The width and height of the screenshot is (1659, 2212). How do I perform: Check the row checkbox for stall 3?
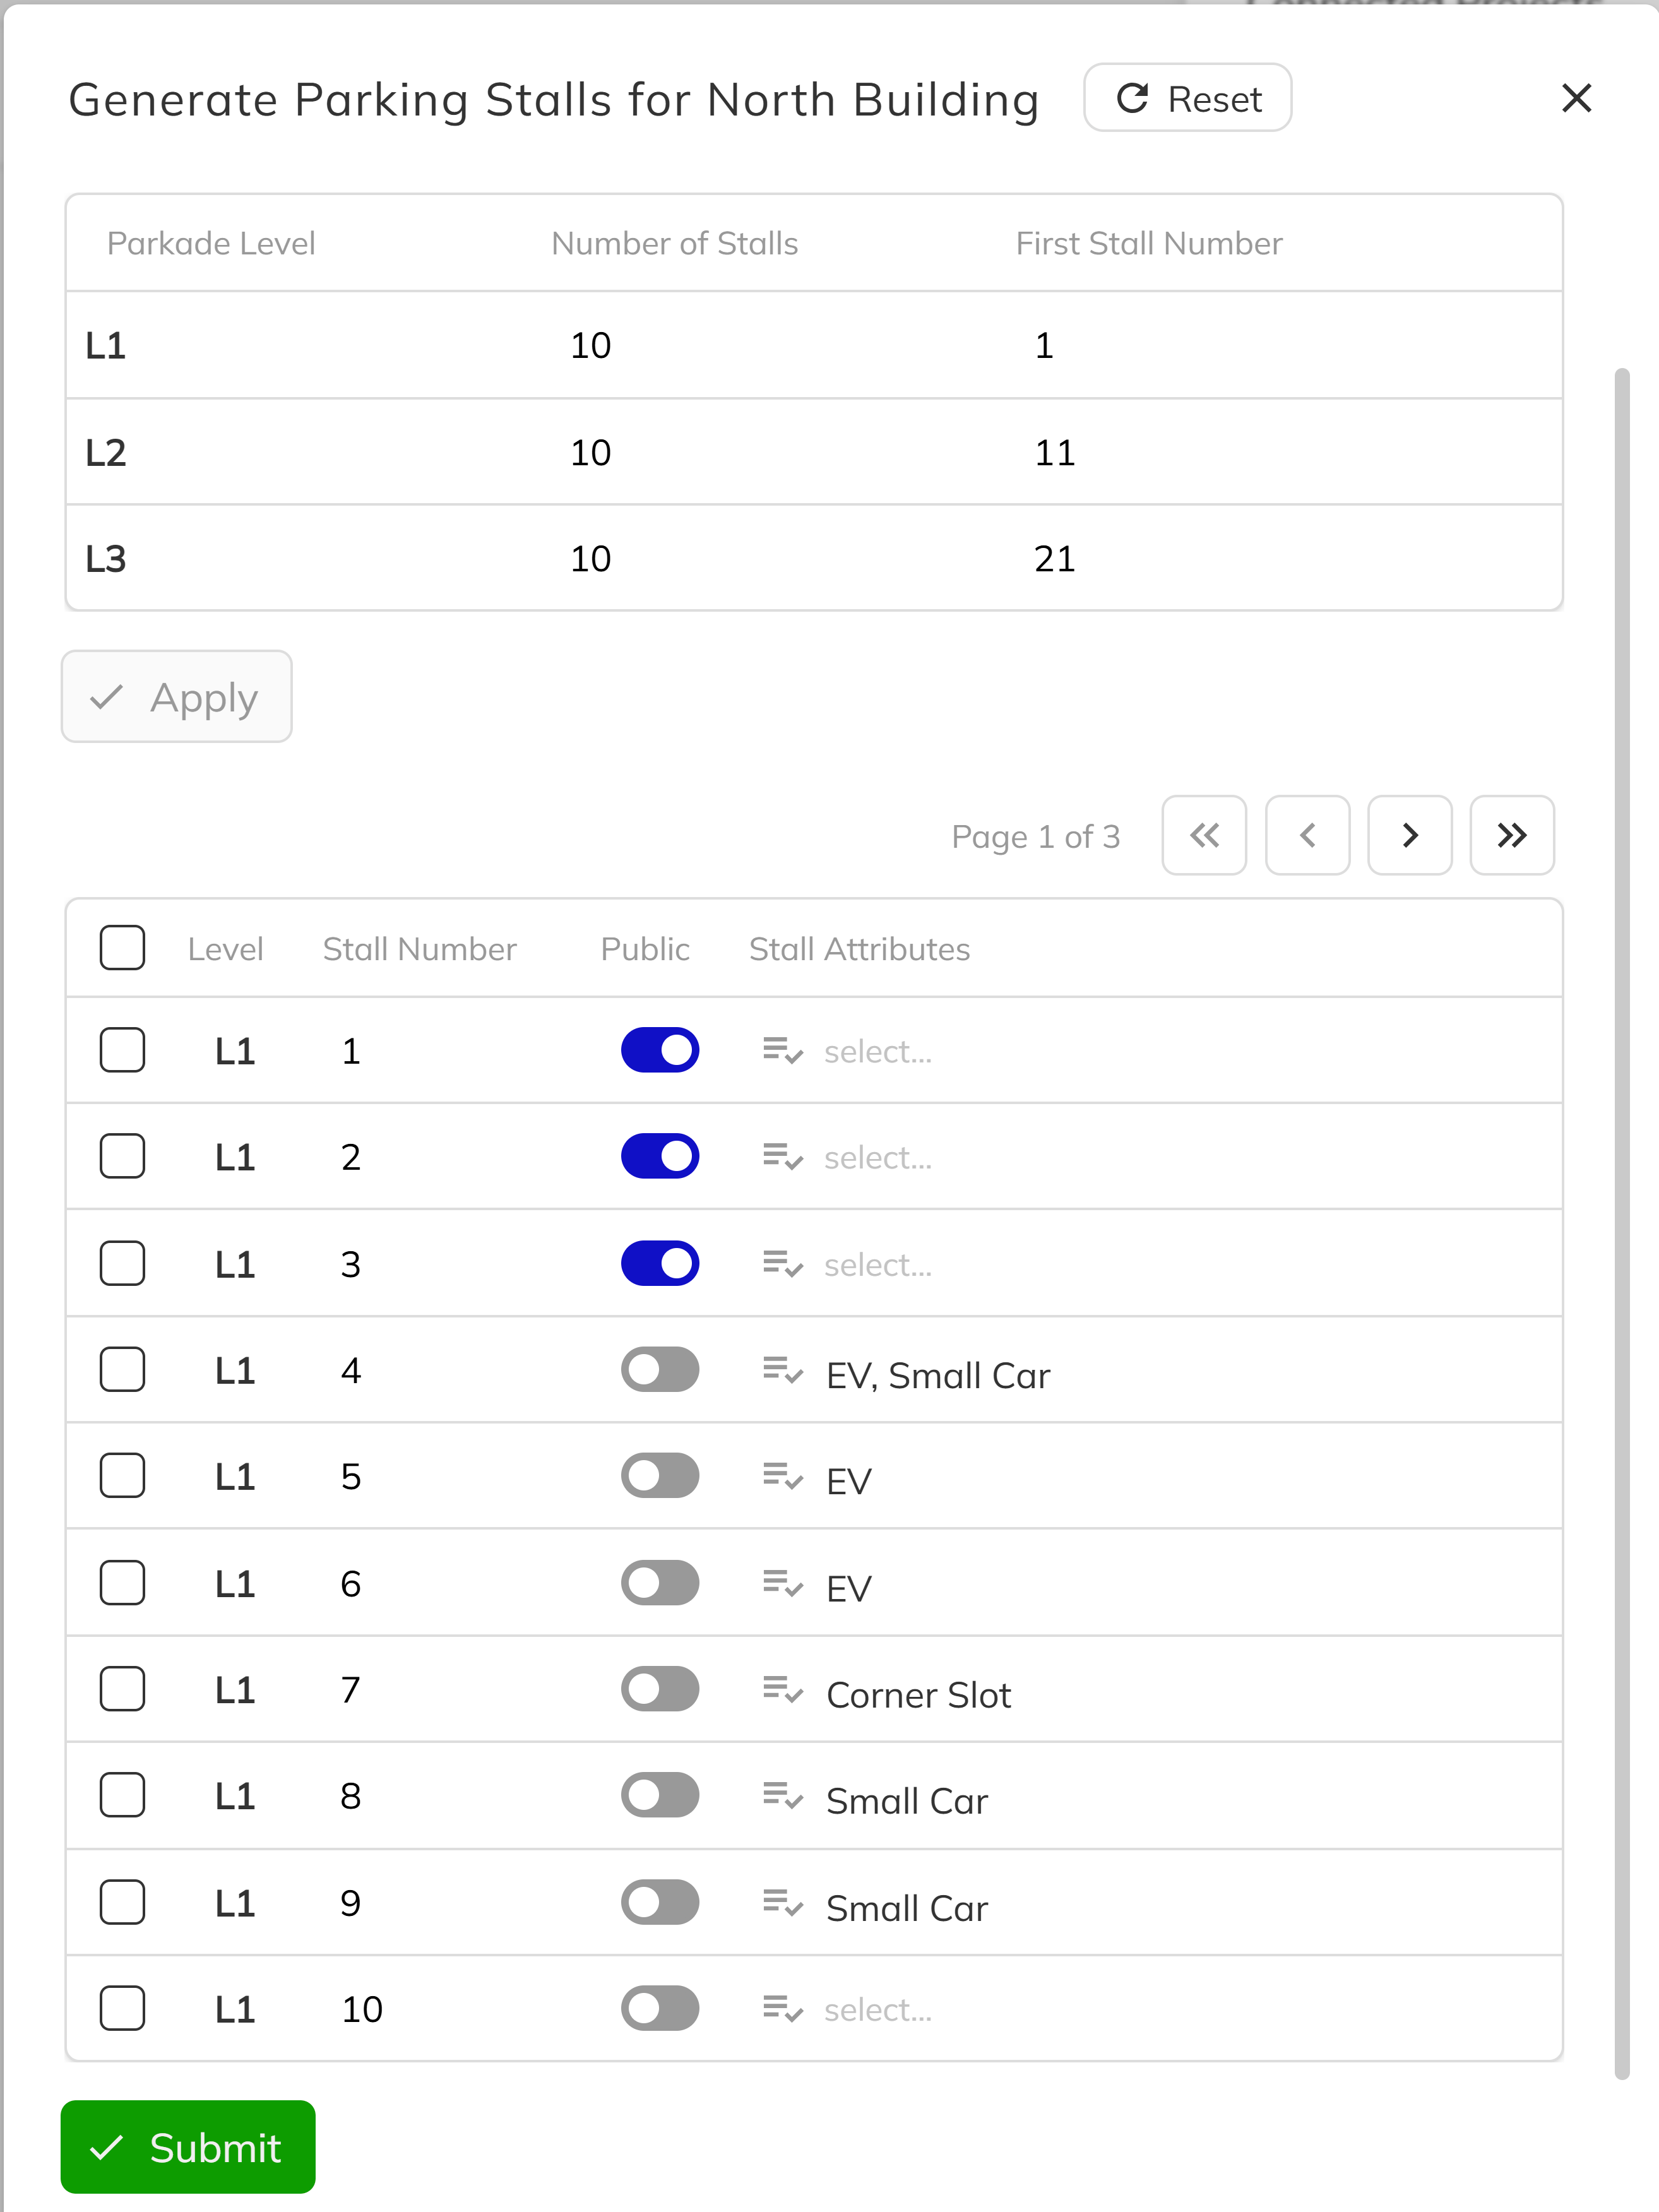(122, 1262)
